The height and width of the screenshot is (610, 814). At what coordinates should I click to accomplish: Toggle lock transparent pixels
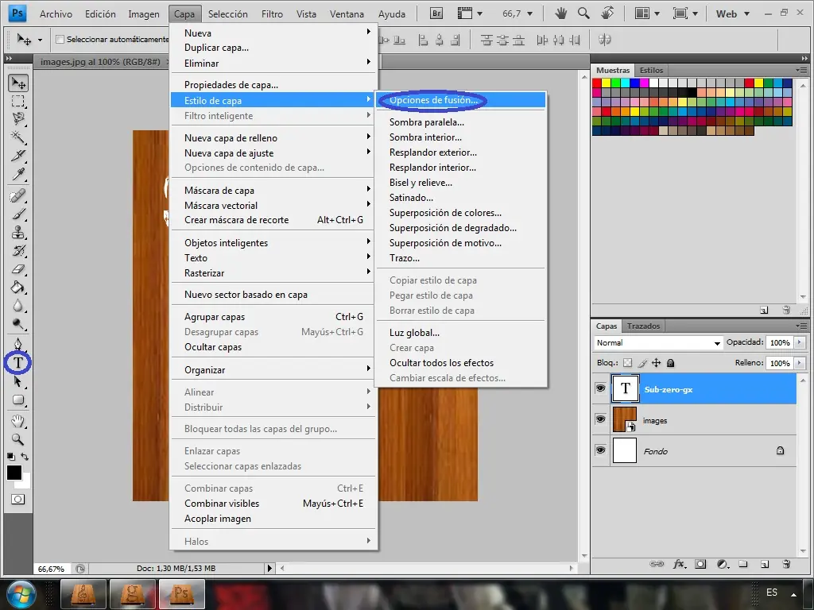click(628, 362)
